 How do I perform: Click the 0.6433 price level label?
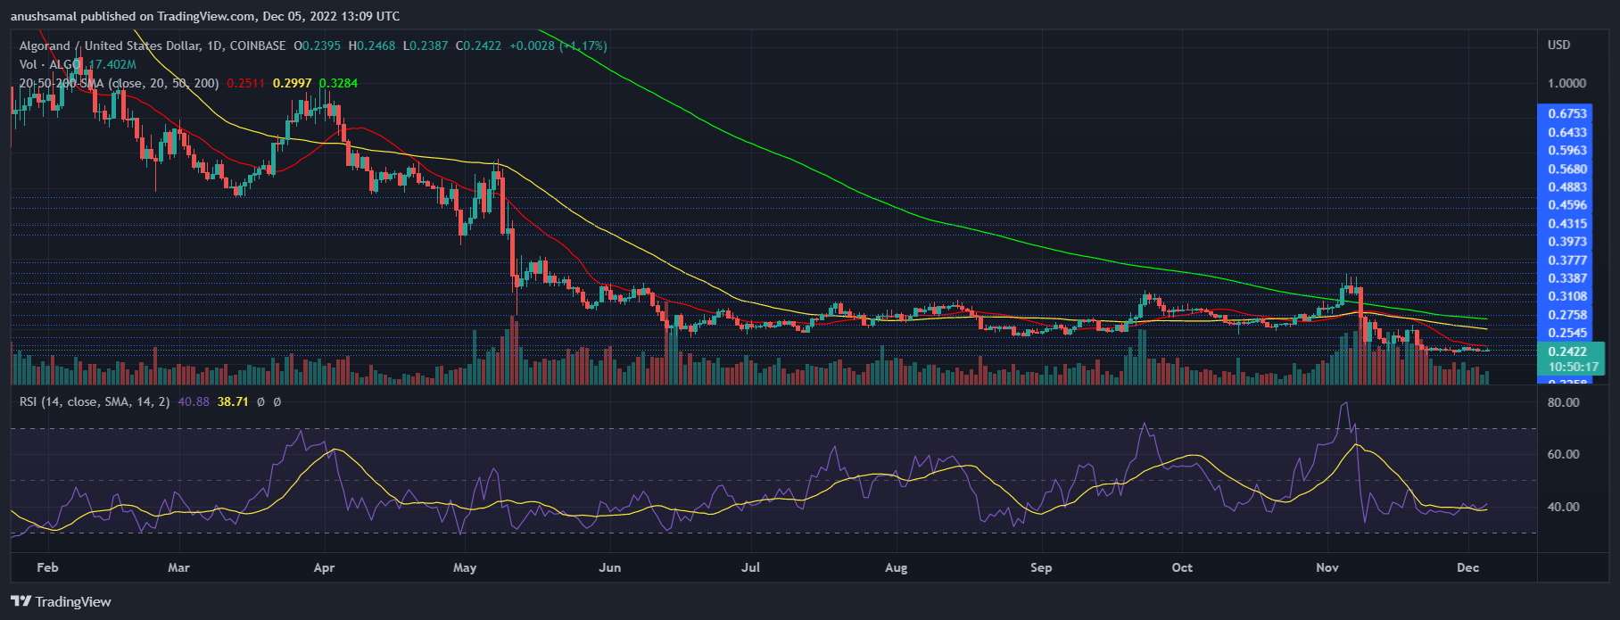click(1567, 132)
